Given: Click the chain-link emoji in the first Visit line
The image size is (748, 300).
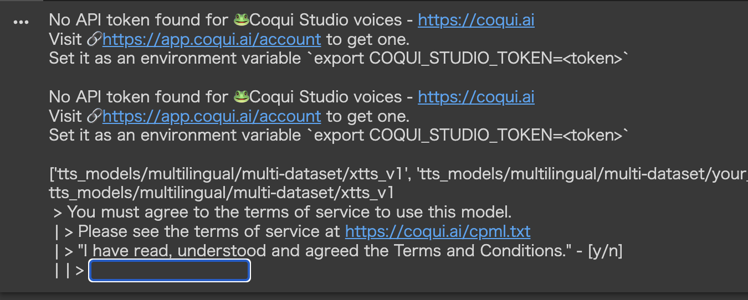Looking at the screenshot, I should point(95,40).
